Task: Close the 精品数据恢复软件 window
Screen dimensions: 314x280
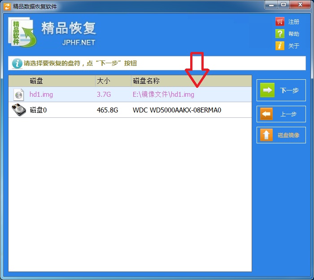Action: pos(300,5)
